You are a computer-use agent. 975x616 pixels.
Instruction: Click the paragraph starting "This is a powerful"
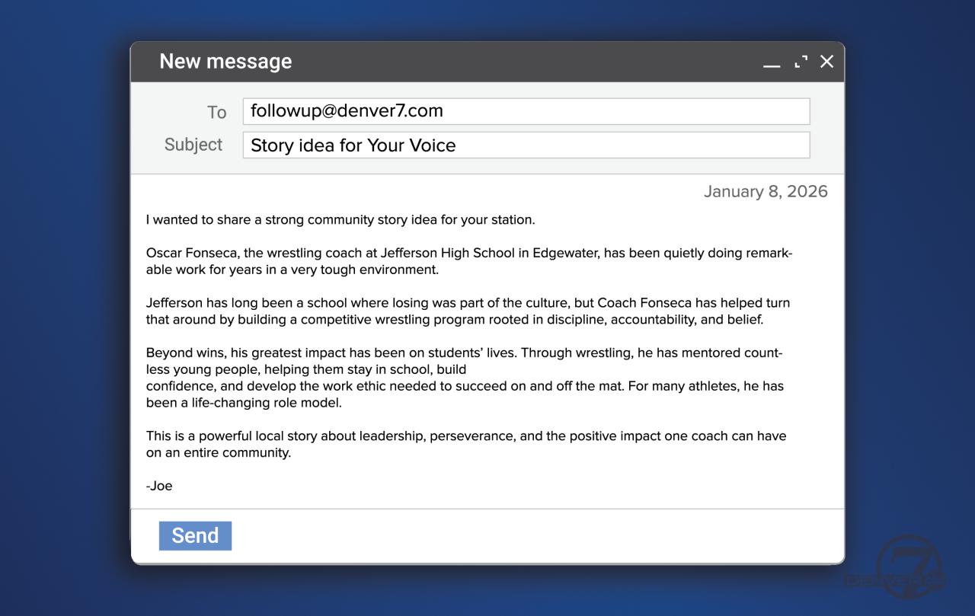[x=466, y=444]
